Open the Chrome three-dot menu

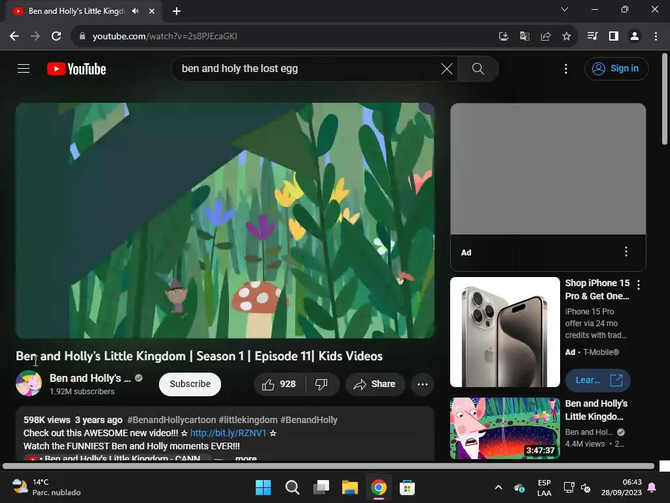[x=656, y=37]
